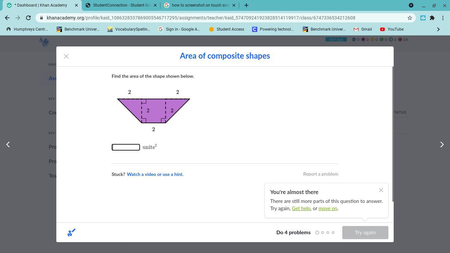This screenshot has height=253, width=450.
Task: Click the Try again button
Action: click(365, 233)
